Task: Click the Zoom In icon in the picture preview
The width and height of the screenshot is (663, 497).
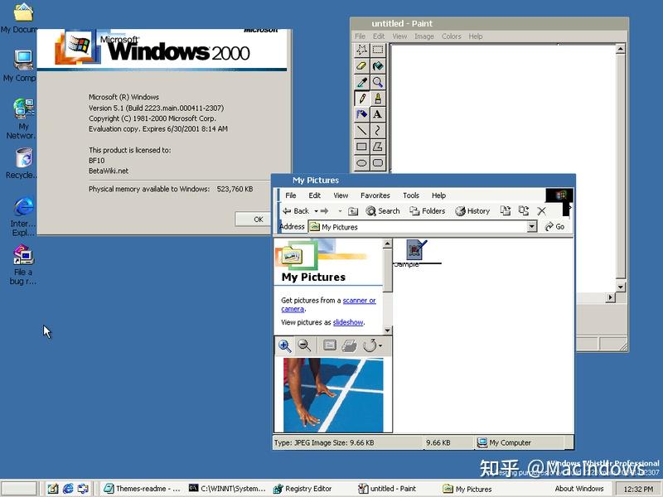Action: (x=284, y=345)
